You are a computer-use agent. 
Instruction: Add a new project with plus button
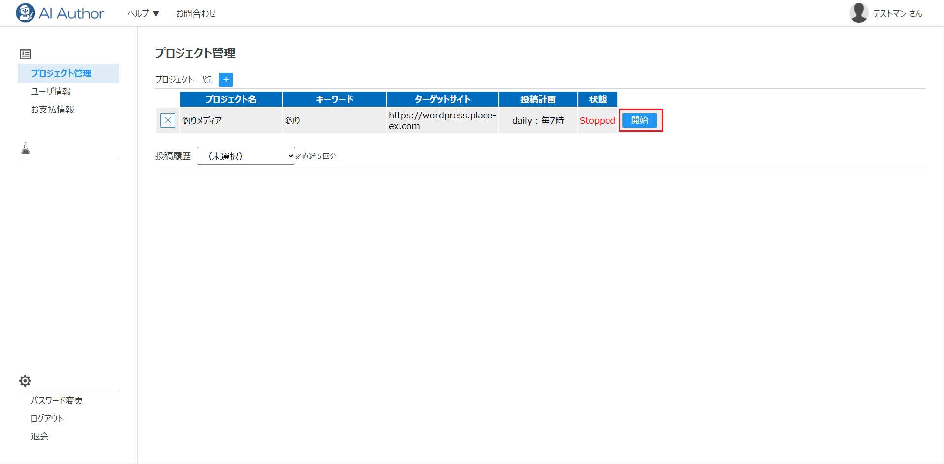tap(226, 80)
